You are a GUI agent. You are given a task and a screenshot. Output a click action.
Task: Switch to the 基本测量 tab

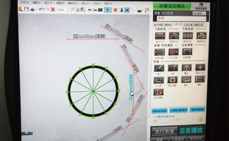click(x=158, y=25)
